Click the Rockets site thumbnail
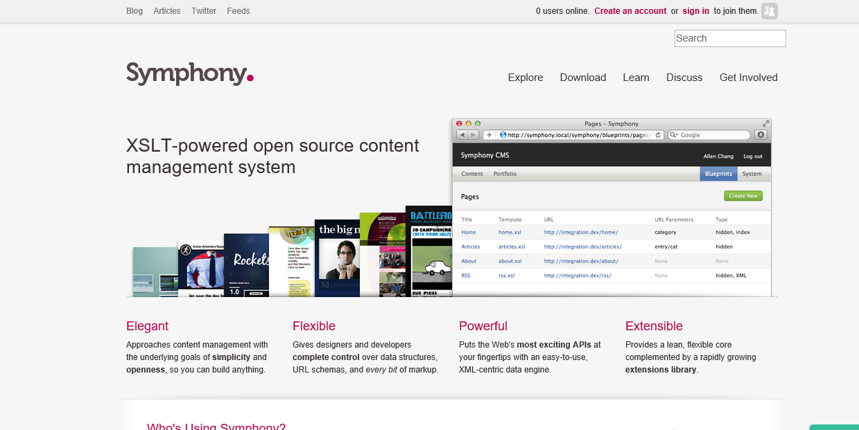859x430 pixels. pos(247,265)
